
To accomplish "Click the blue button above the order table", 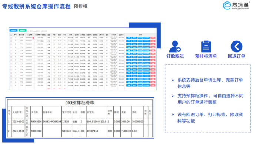I will tap(14, 30).
